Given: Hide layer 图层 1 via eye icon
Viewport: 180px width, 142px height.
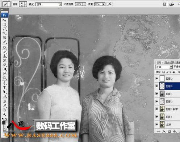Looking at the screenshot, I should 157,117.
